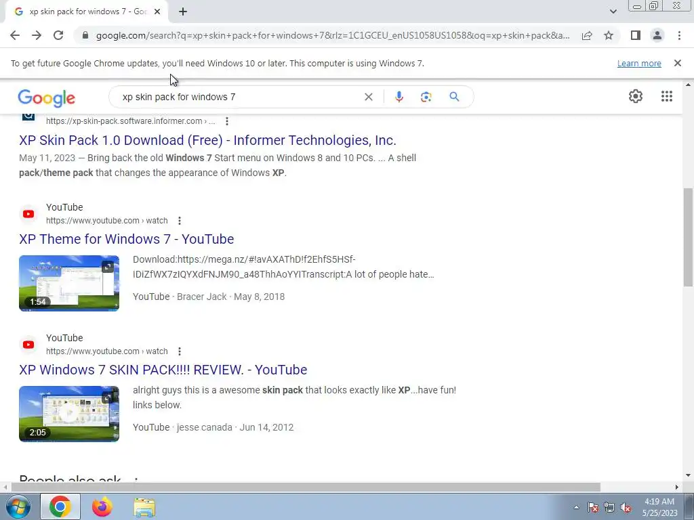Screen dimensions: 694x520
Task: Launch Firefox from the taskbar
Action: point(102,506)
